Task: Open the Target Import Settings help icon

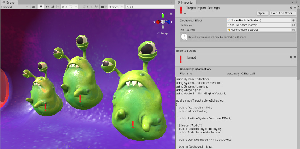Action: point(291,8)
